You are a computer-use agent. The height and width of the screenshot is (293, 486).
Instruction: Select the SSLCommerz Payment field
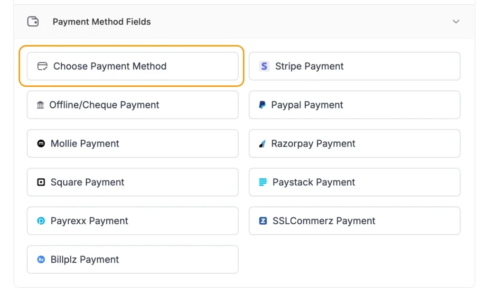[x=355, y=221]
